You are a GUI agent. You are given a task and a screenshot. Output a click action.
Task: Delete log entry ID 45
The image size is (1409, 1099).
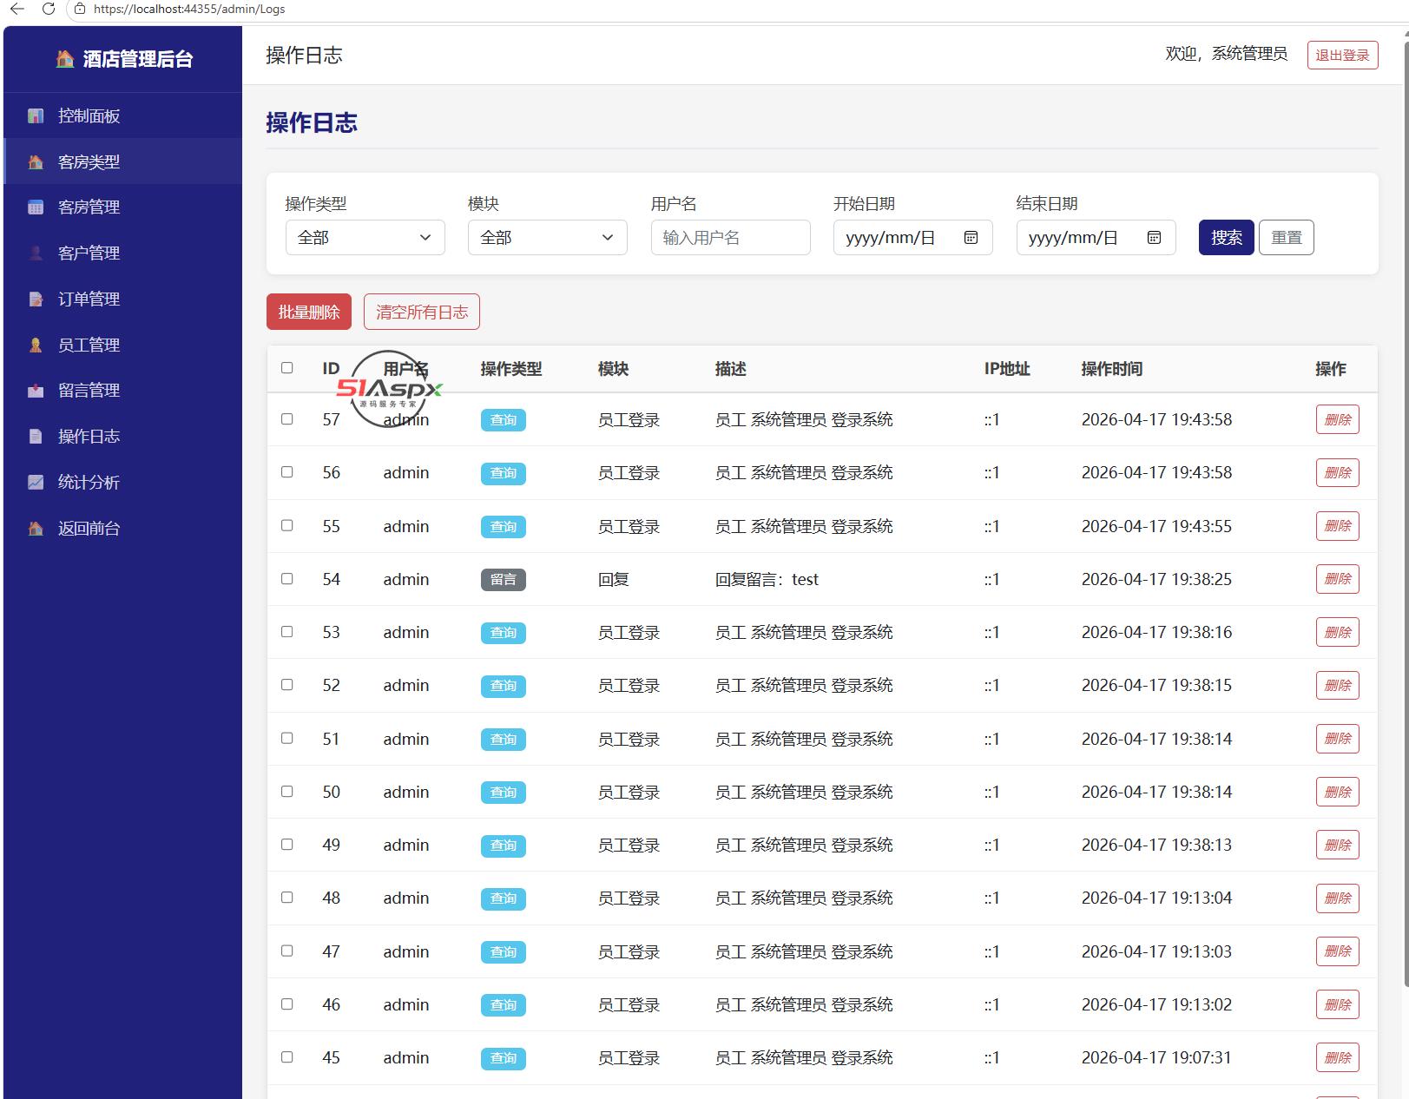(1338, 1057)
